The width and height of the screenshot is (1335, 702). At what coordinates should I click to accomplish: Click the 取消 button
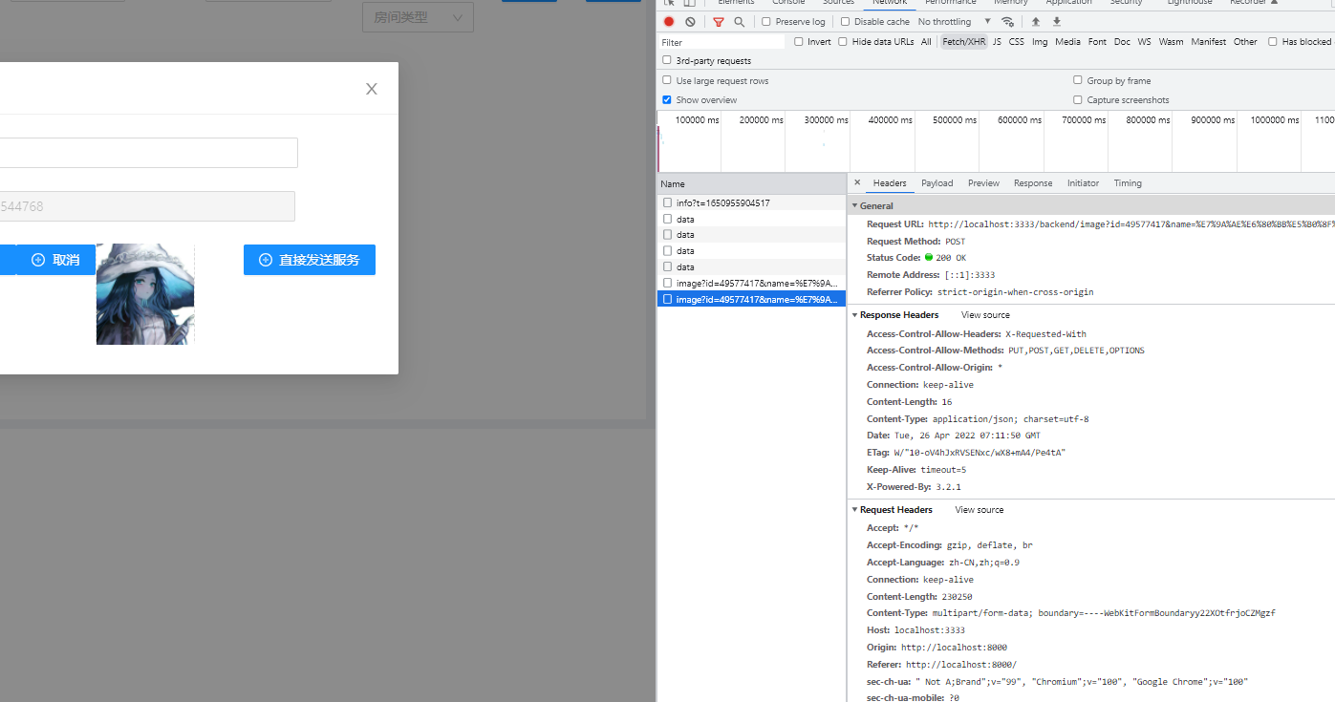[x=55, y=260]
